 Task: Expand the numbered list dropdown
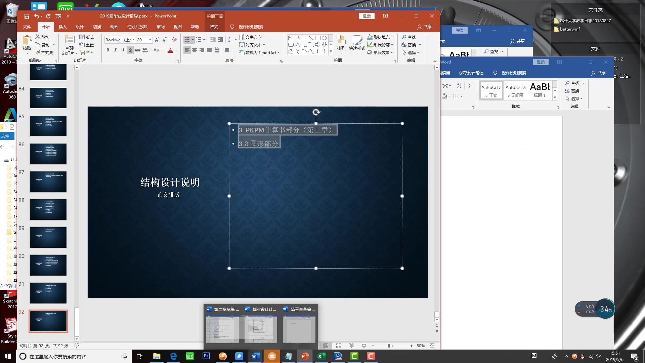point(204,40)
